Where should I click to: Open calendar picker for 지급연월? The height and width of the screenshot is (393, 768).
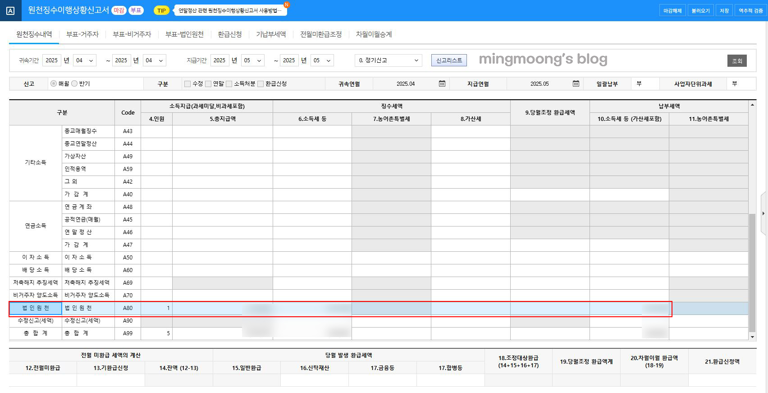(x=576, y=83)
